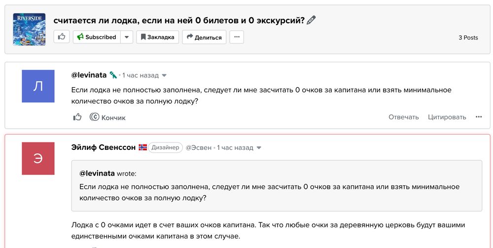Quote @levinata's post with Цитировать
The width and height of the screenshot is (493, 248).
[447, 117]
